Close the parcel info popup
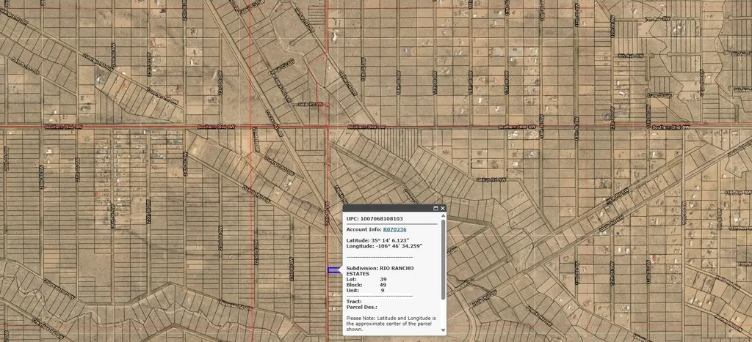 [x=443, y=208]
